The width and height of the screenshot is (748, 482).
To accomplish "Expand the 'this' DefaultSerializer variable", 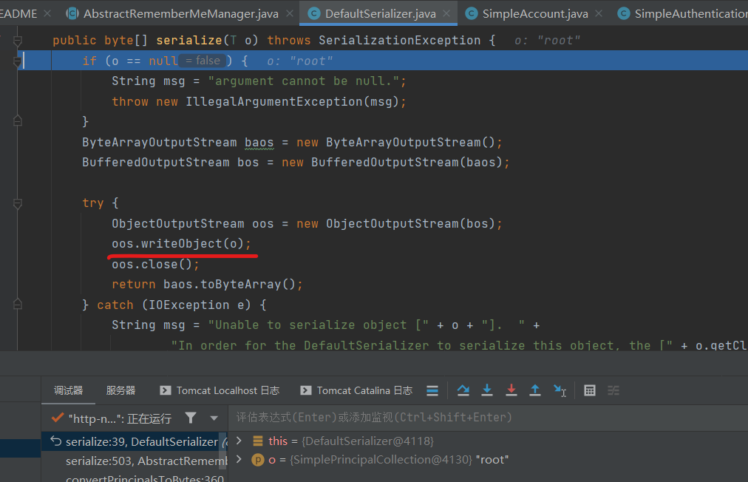I will pyautogui.click(x=239, y=441).
